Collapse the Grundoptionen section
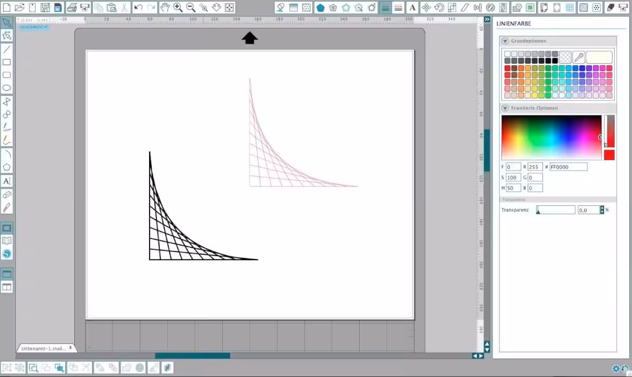 point(505,41)
